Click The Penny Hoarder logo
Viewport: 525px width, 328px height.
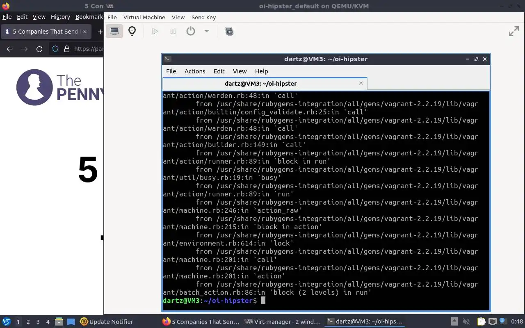[x=60, y=87]
